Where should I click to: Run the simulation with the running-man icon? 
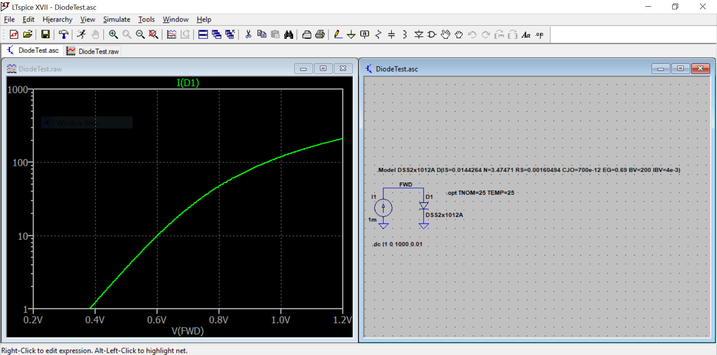[81, 35]
